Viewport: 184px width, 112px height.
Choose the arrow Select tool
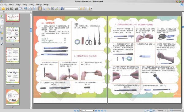pos(44,9)
